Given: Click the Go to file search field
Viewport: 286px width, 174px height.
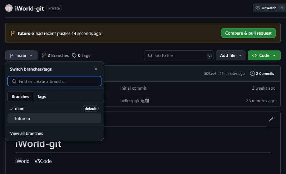Looking at the screenshot, I should 178,55.
